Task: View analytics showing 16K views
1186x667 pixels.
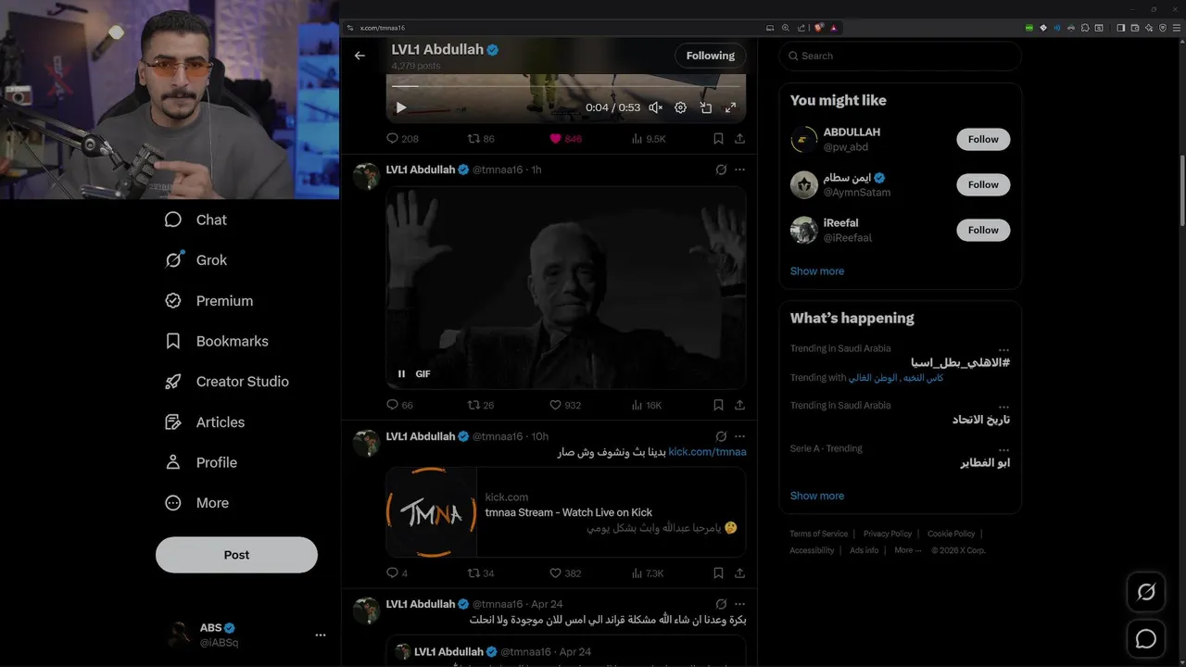Action: pos(647,405)
